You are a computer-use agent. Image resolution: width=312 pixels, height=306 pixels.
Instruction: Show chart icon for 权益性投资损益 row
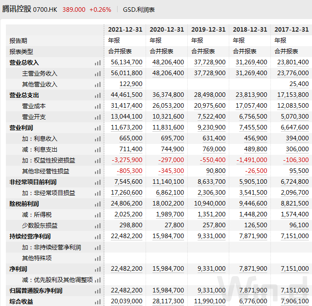[98, 161]
